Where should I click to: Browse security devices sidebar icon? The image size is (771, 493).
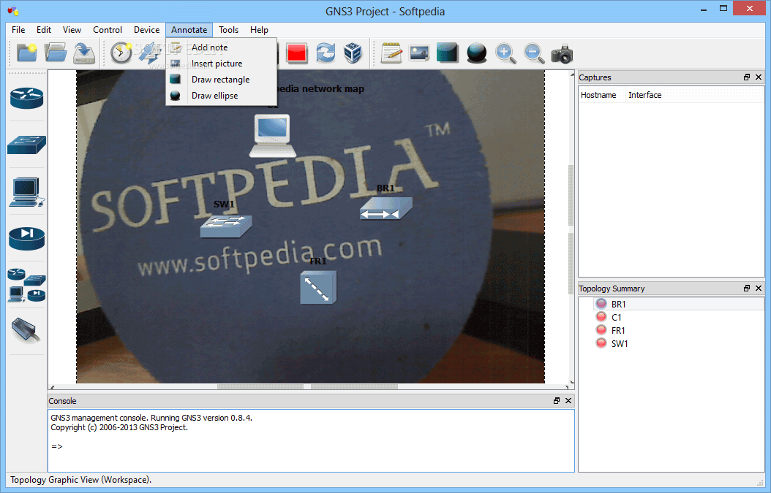click(26, 239)
